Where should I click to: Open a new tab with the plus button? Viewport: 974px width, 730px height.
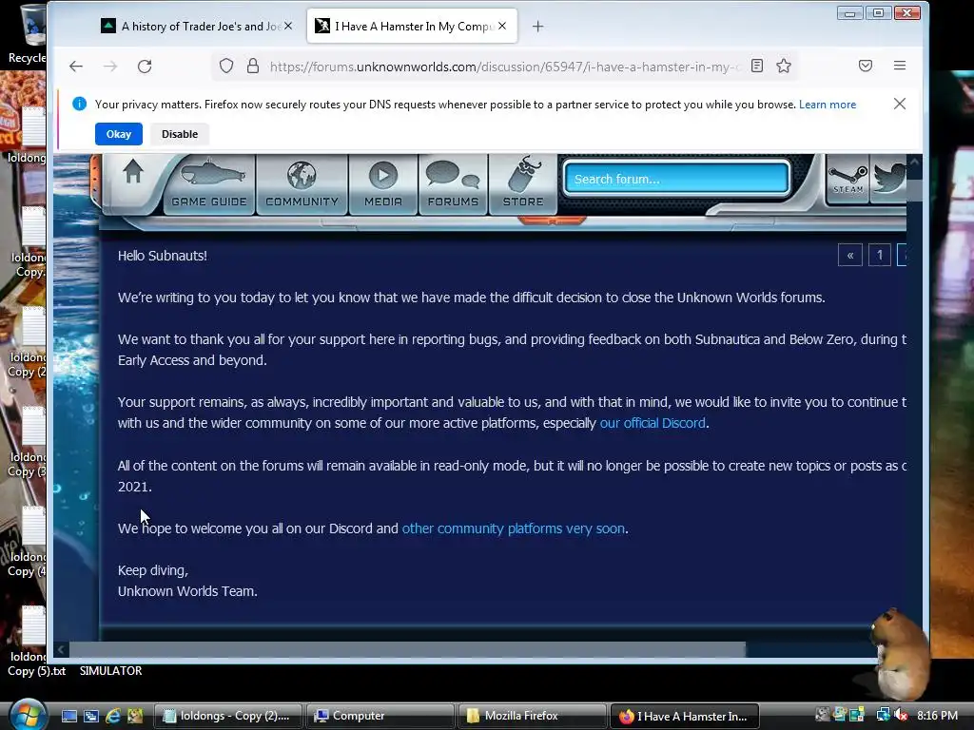pyautogui.click(x=538, y=26)
